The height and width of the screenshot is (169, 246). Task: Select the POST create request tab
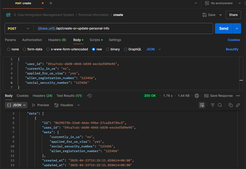[x=23, y=3]
